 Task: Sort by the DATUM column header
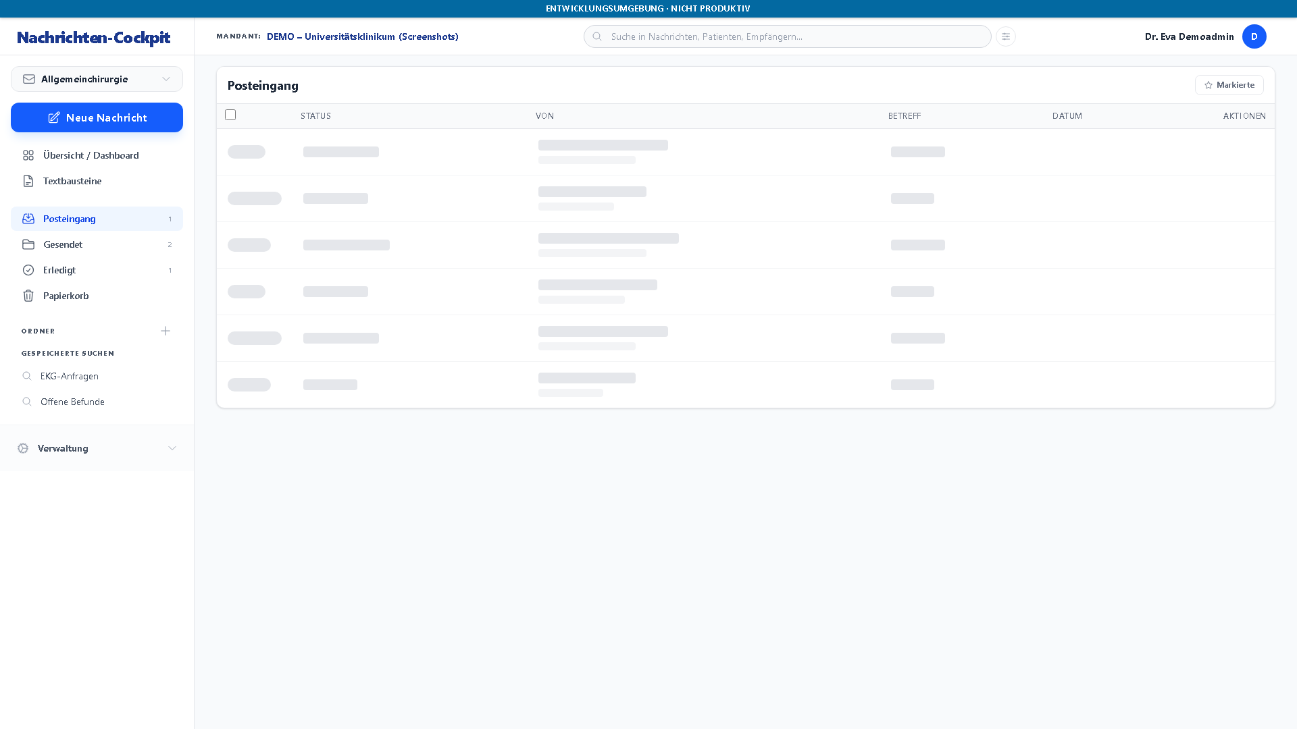pos(1067,116)
